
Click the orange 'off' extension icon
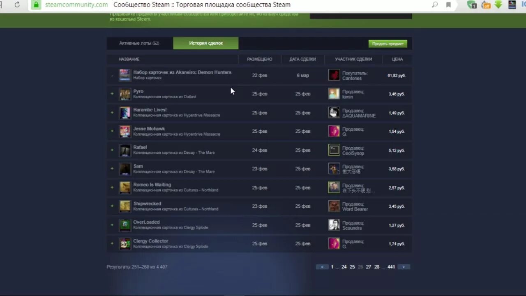point(486,5)
